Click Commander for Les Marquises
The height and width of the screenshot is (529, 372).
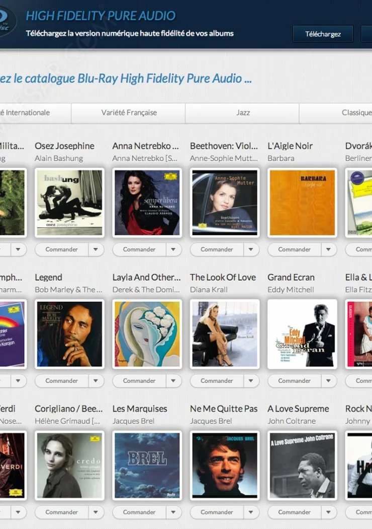139,512
